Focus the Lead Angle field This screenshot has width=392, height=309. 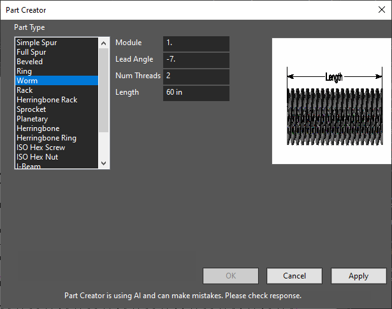click(x=196, y=60)
